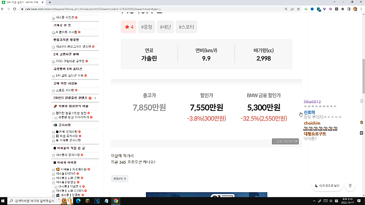
Task: Open the Extensions puzzle-piece menu
Action: (x=343, y=9)
